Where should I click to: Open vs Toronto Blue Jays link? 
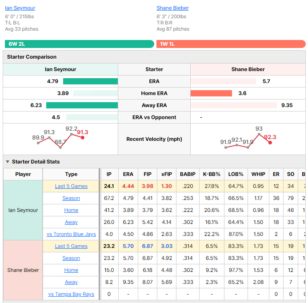tap(71, 234)
